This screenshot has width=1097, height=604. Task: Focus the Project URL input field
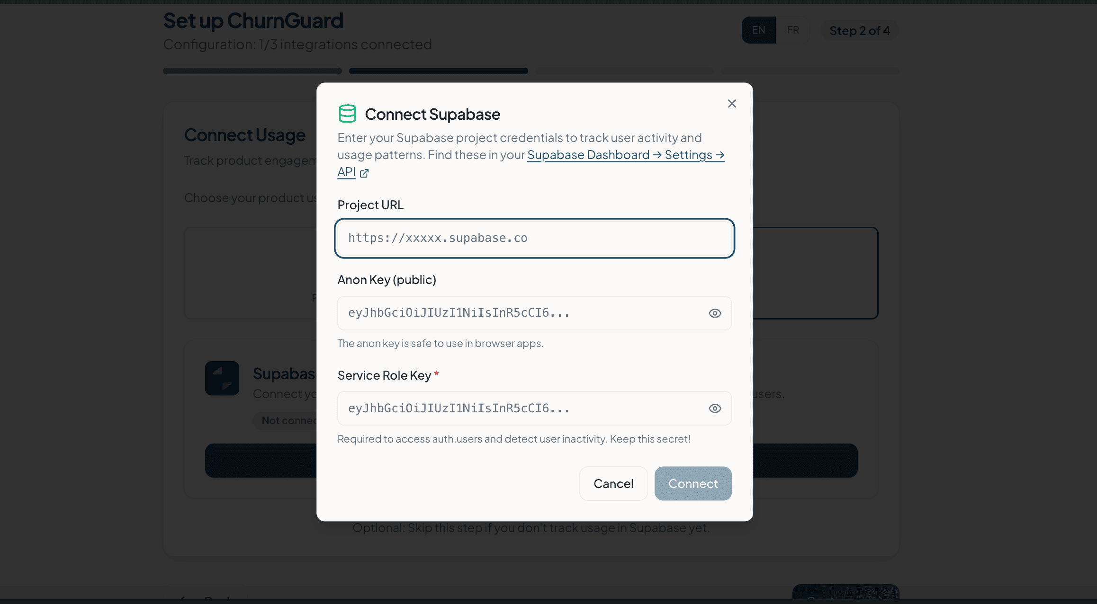tap(534, 238)
